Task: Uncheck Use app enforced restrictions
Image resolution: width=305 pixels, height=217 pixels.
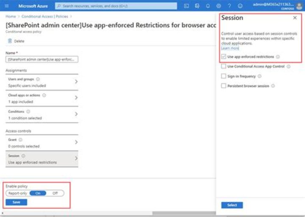Action: [224, 57]
